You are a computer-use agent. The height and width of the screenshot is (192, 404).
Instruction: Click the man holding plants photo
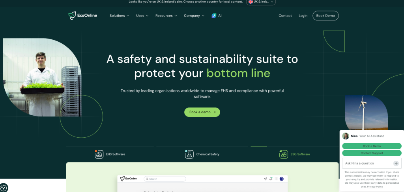click(42, 78)
